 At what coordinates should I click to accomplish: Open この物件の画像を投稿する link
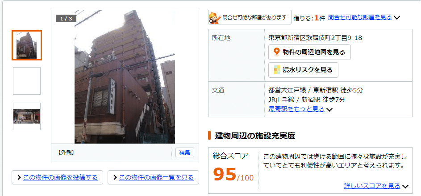(x=60, y=177)
